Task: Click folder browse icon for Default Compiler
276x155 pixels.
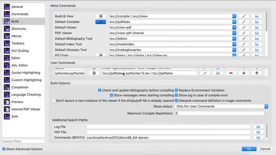Action: click(257, 22)
